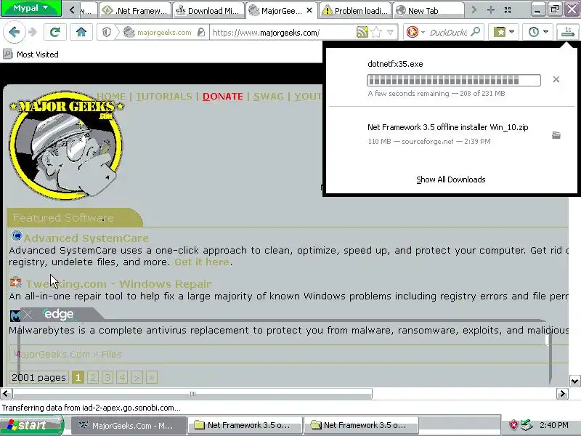The width and height of the screenshot is (581, 436).
Task: Open folder containing Win_10.zip download
Action: pyautogui.click(x=556, y=135)
